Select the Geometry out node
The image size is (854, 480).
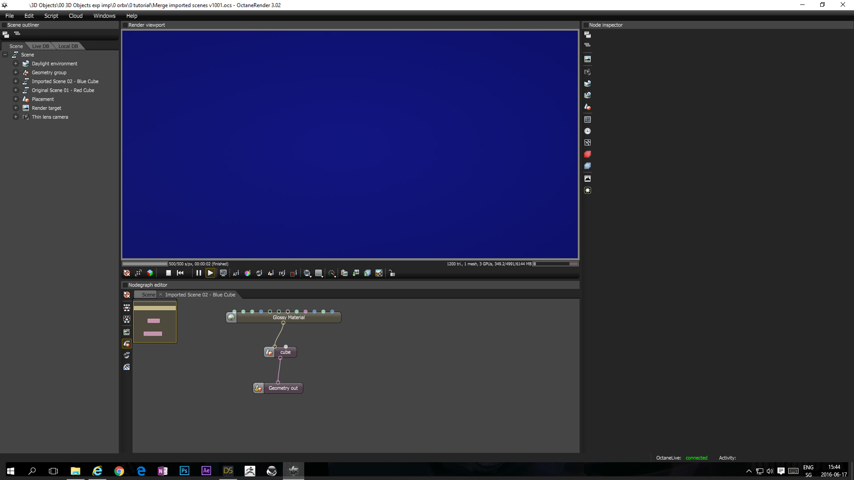coord(283,388)
